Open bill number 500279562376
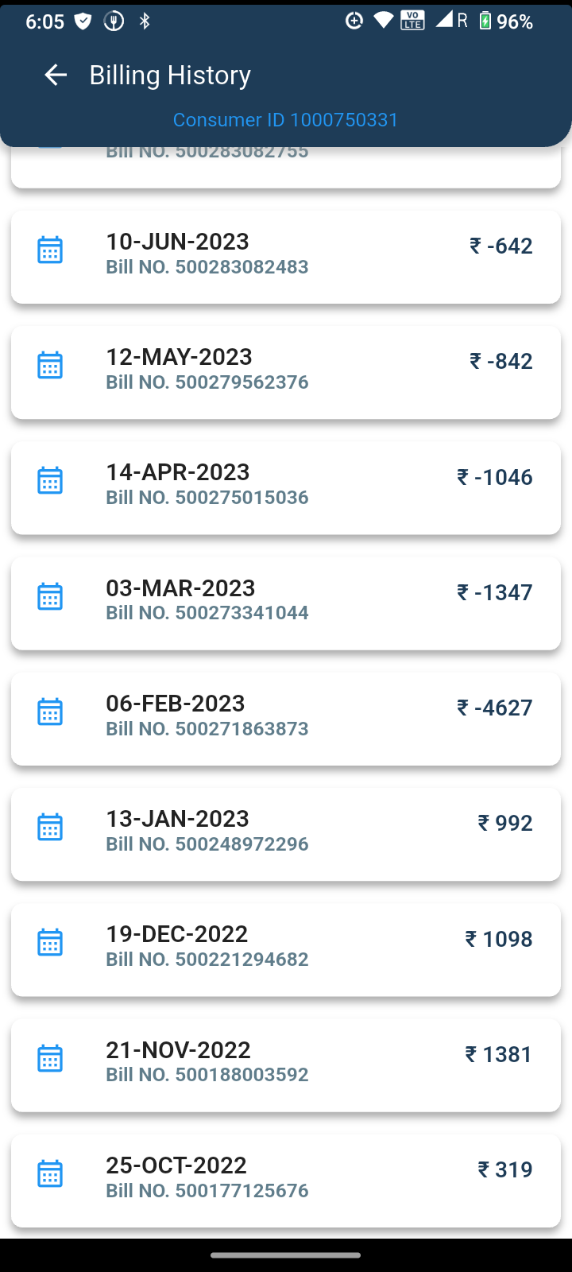The image size is (572, 1272). [207, 382]
